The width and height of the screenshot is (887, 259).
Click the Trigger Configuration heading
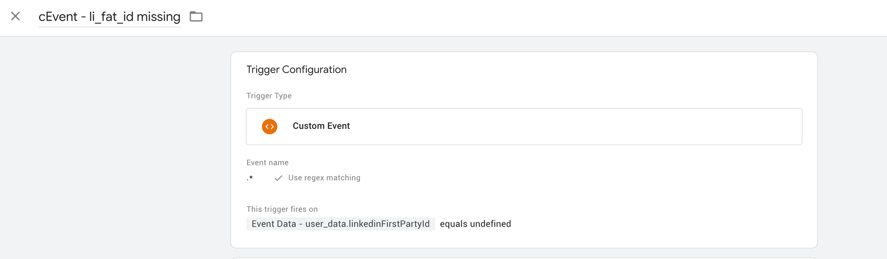[x=296, y=70]
